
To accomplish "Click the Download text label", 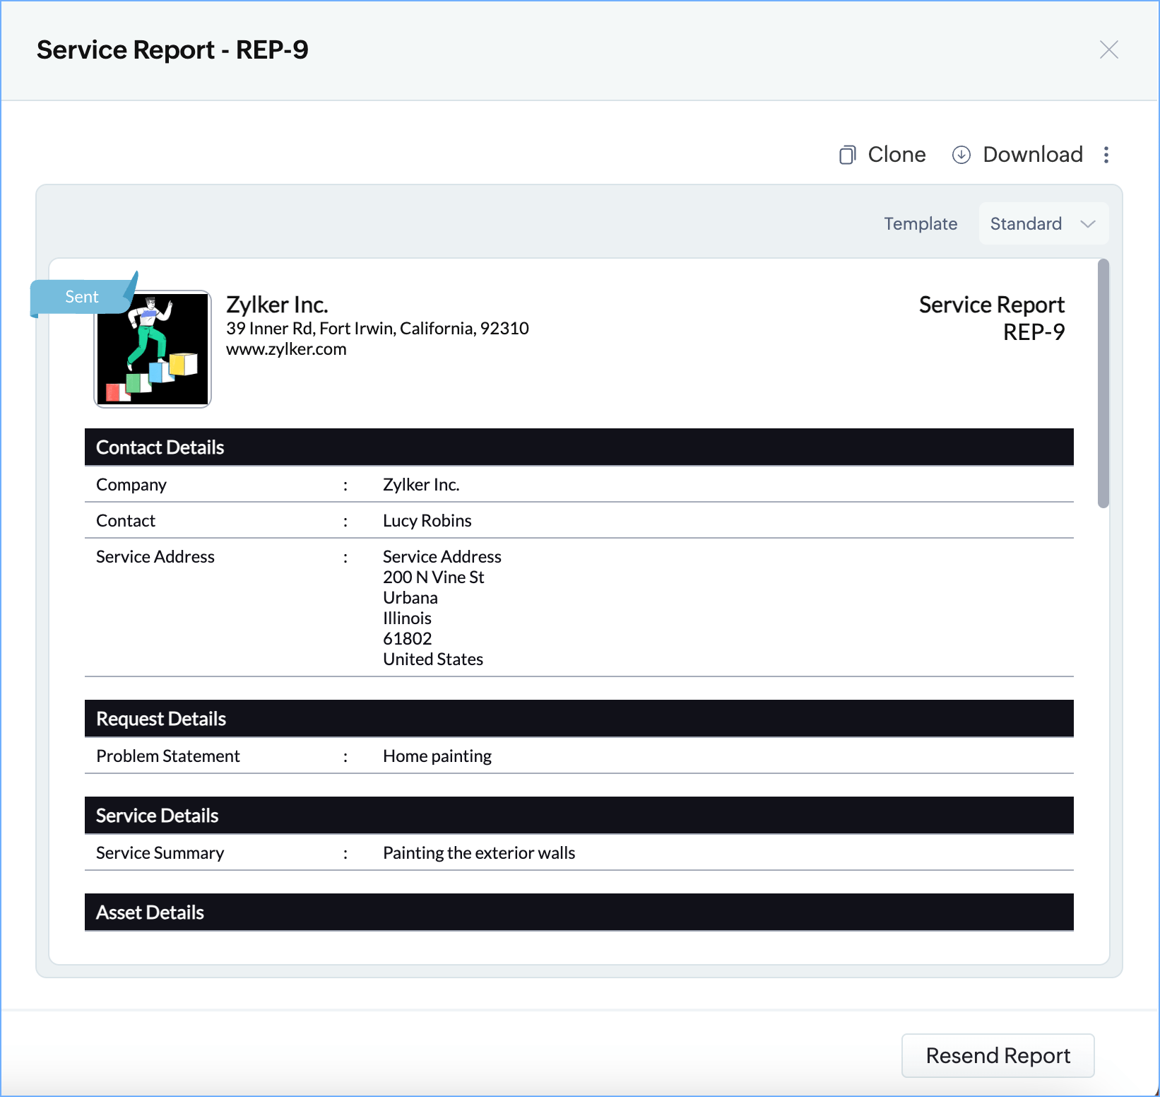I will pyautogui.click(x=1032, y=155).
